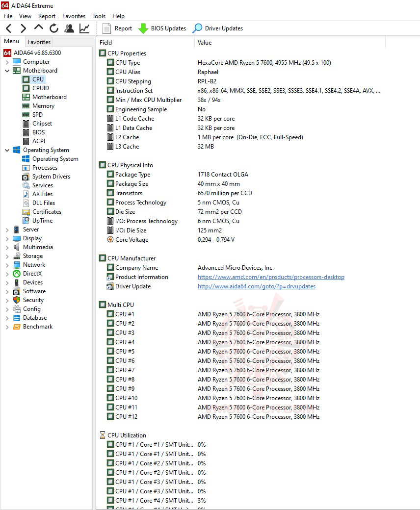Expand the Multimedia node
The height and width of the screenshot is (510, 420).
point(7,247)
